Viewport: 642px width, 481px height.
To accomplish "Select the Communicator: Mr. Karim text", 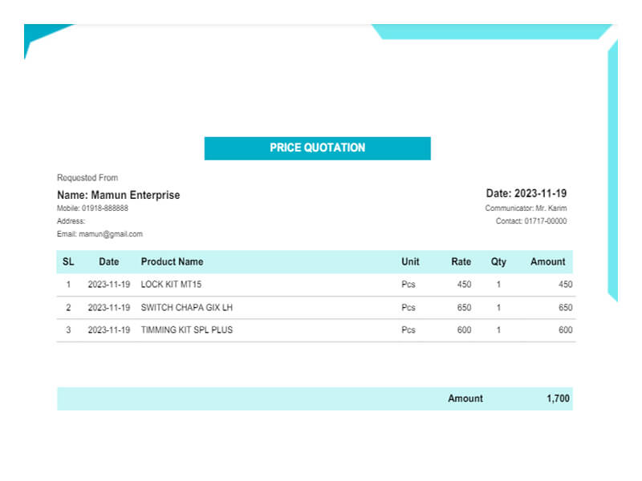I will click(525, 208).
